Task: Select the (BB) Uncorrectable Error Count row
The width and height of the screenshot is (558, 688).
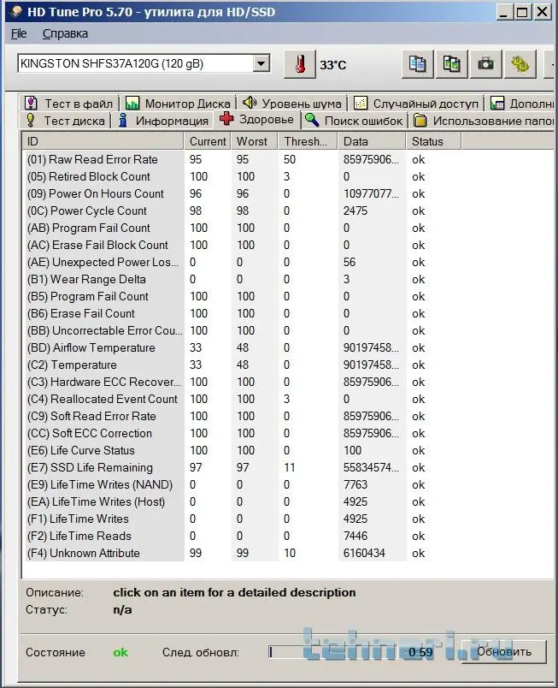Action: (287, 330)
